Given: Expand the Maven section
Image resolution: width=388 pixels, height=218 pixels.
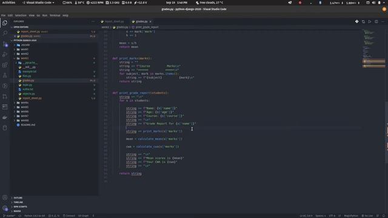Looking at the screenshot, I should click(x=17, y=211).
